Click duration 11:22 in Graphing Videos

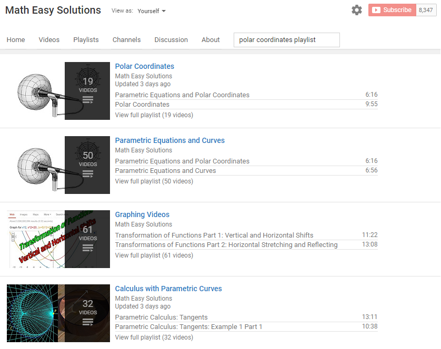(370, 235)
